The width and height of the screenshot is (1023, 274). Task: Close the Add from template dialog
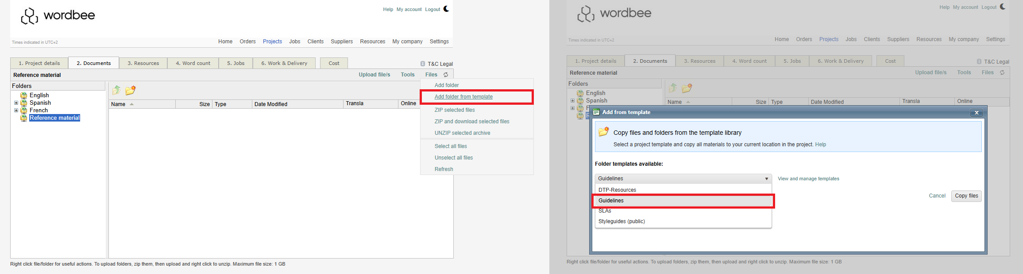976,113
